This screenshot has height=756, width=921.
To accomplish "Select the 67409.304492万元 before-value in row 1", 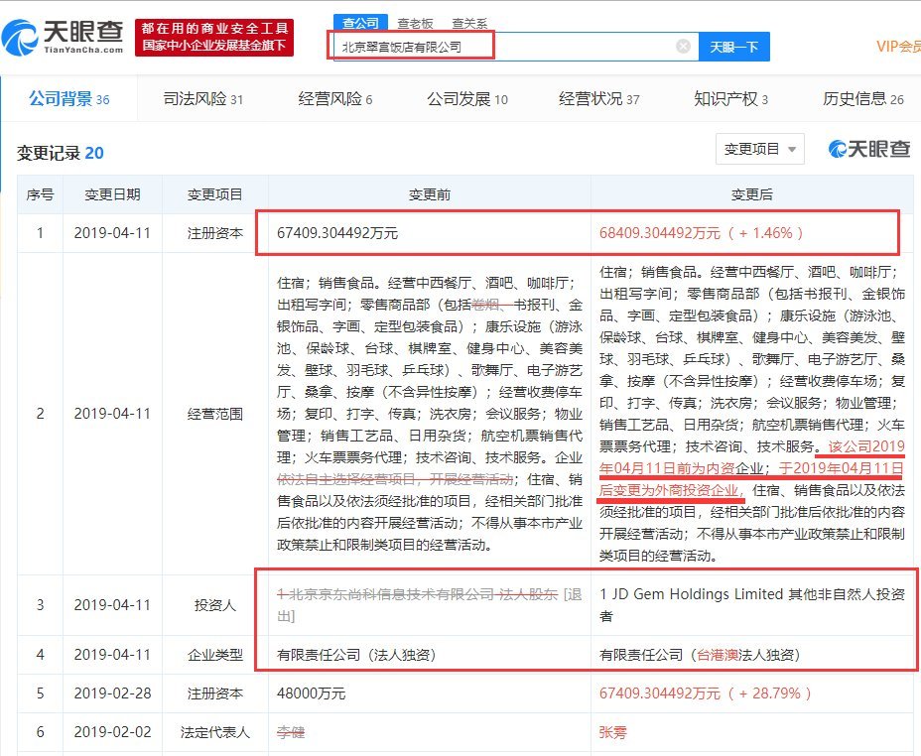I will (337, 233).
